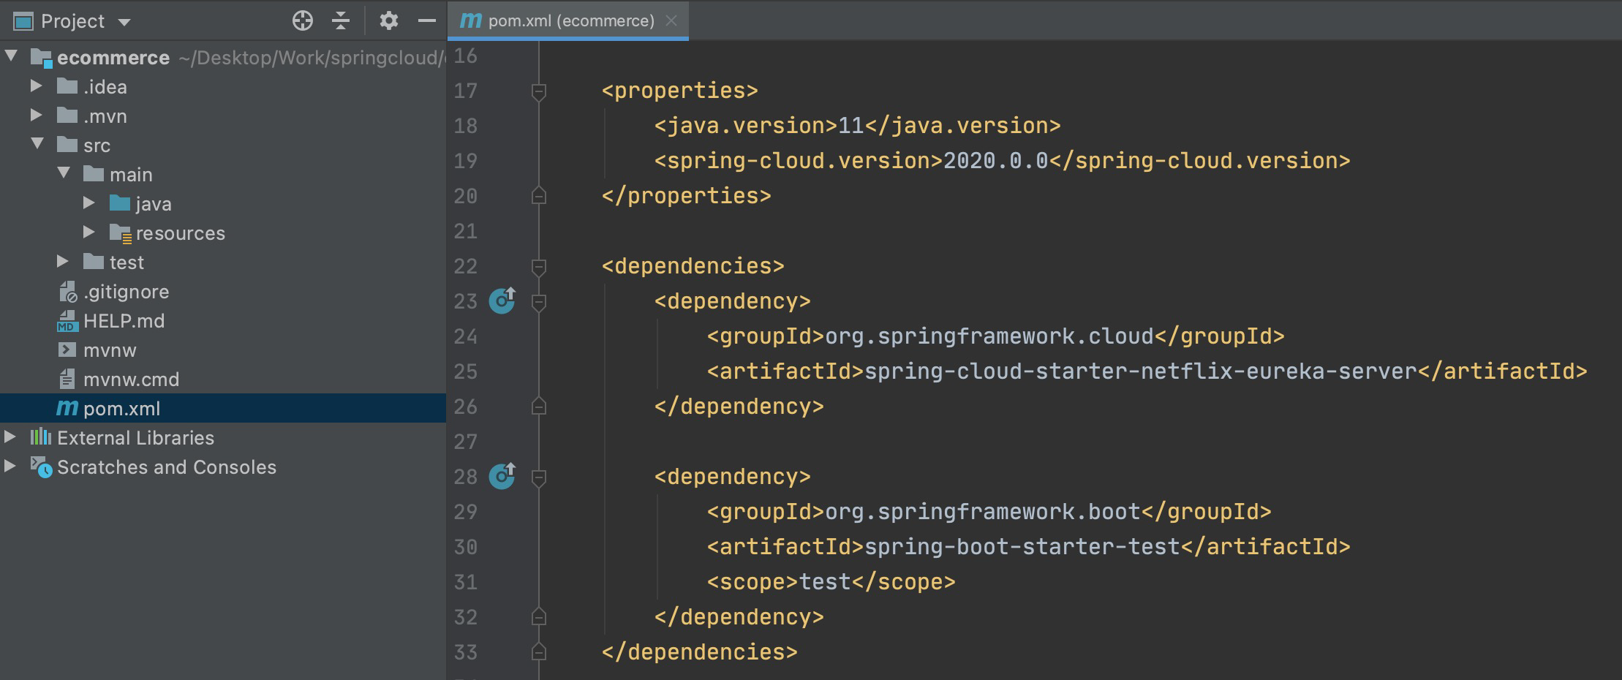1622x680 pixels.
Task: Collapse the main folder
Action: (64, 173)
